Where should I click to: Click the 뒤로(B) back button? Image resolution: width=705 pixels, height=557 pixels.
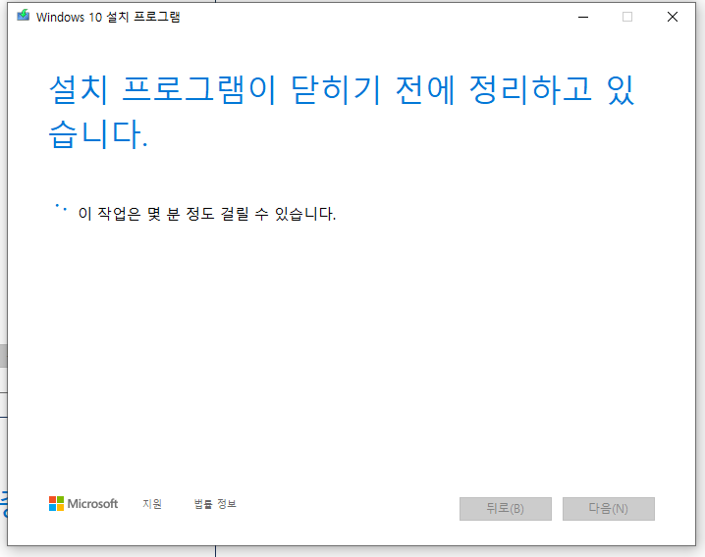(506, 509)
